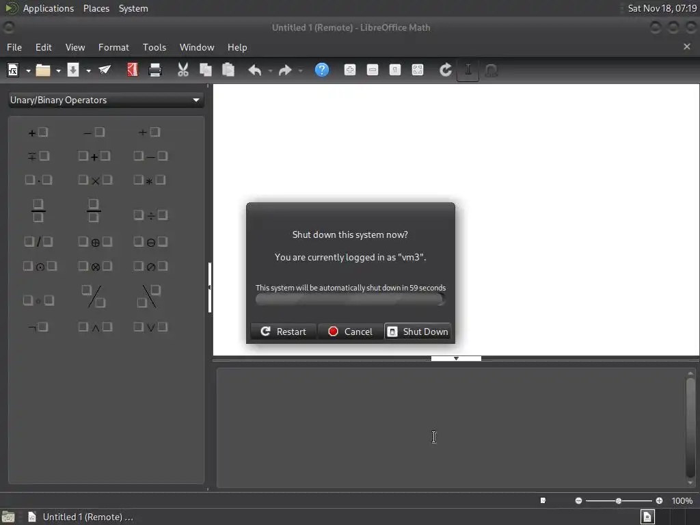Click the Zoom Out toolbar icon

(373, 70)
